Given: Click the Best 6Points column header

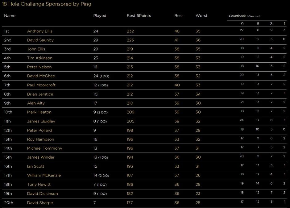Looking at the screenshot, I should click(x=139, y=15).
